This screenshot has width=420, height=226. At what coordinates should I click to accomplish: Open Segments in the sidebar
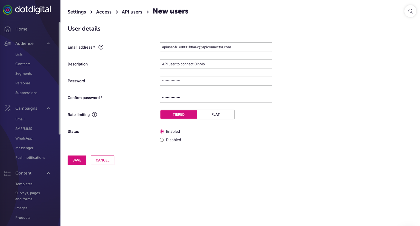point(24,73)
